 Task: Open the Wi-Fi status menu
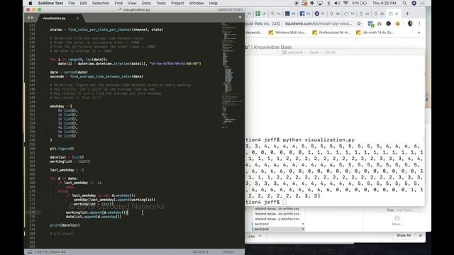click(x=345, y=3)
